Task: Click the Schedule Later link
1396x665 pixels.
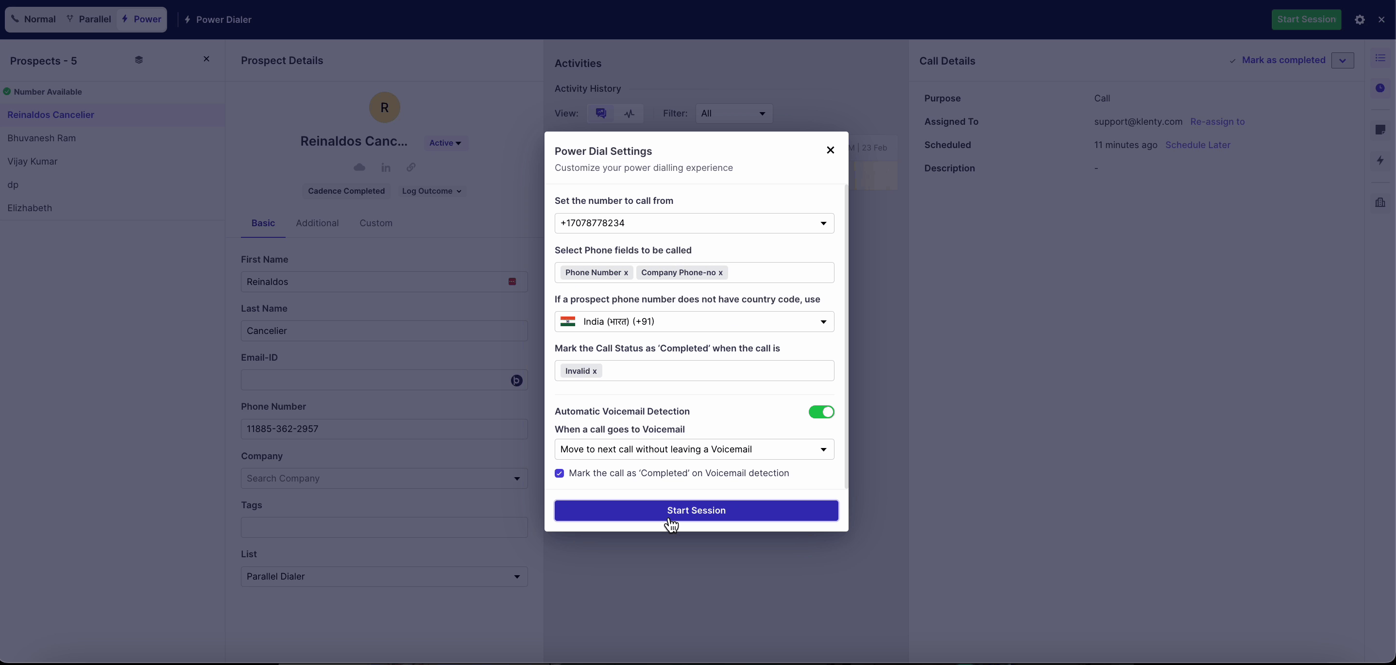Action: (1197, 145)
